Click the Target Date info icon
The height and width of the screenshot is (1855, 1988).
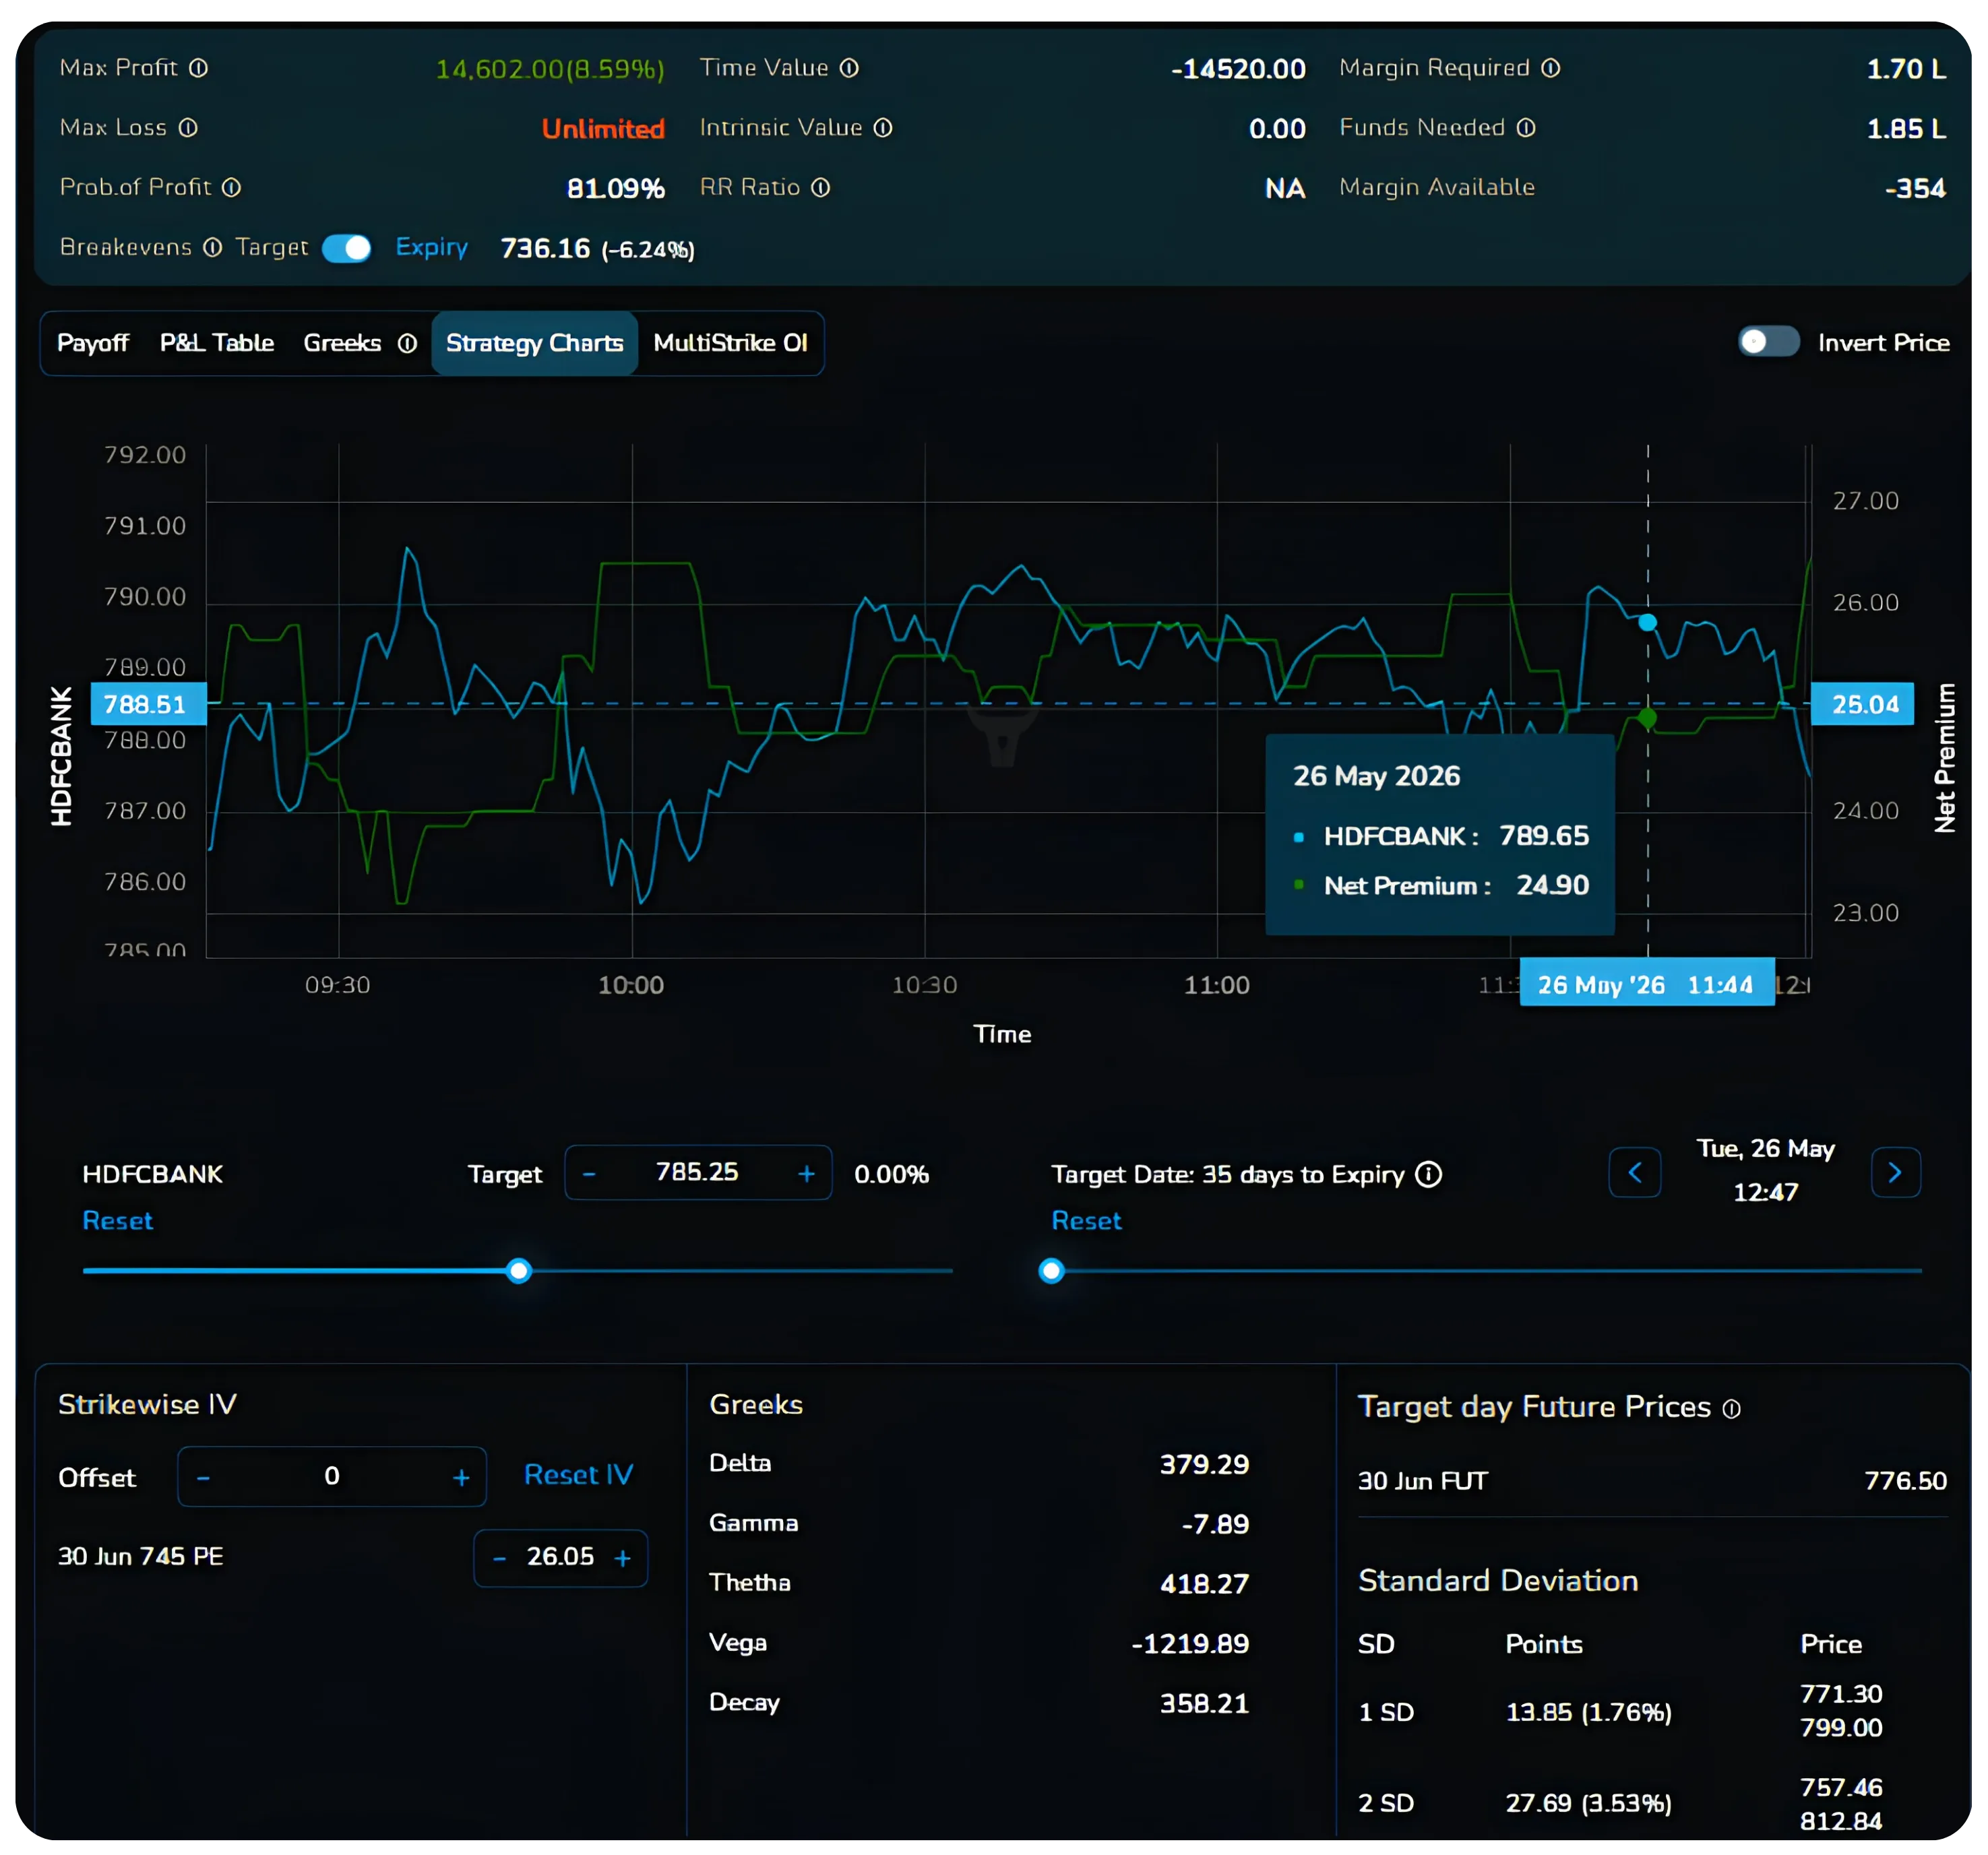[1429, 1174]
